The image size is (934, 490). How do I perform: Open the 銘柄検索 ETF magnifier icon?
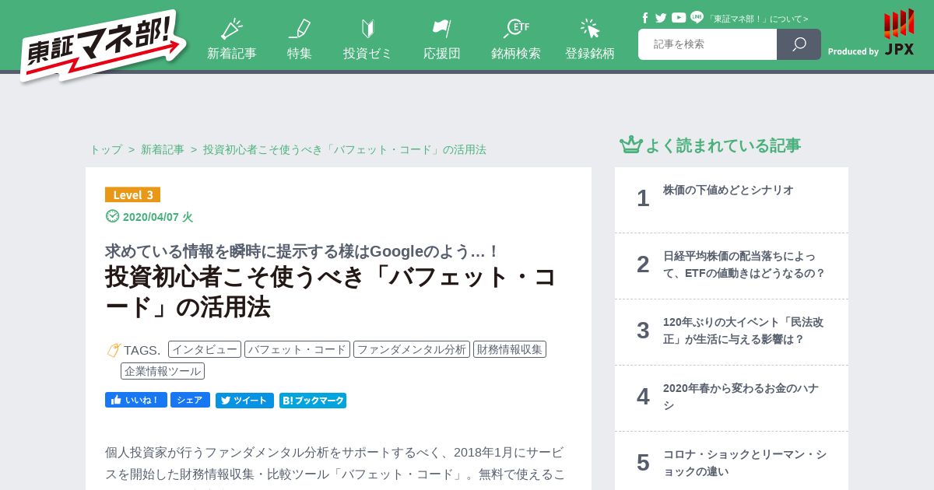516,29
